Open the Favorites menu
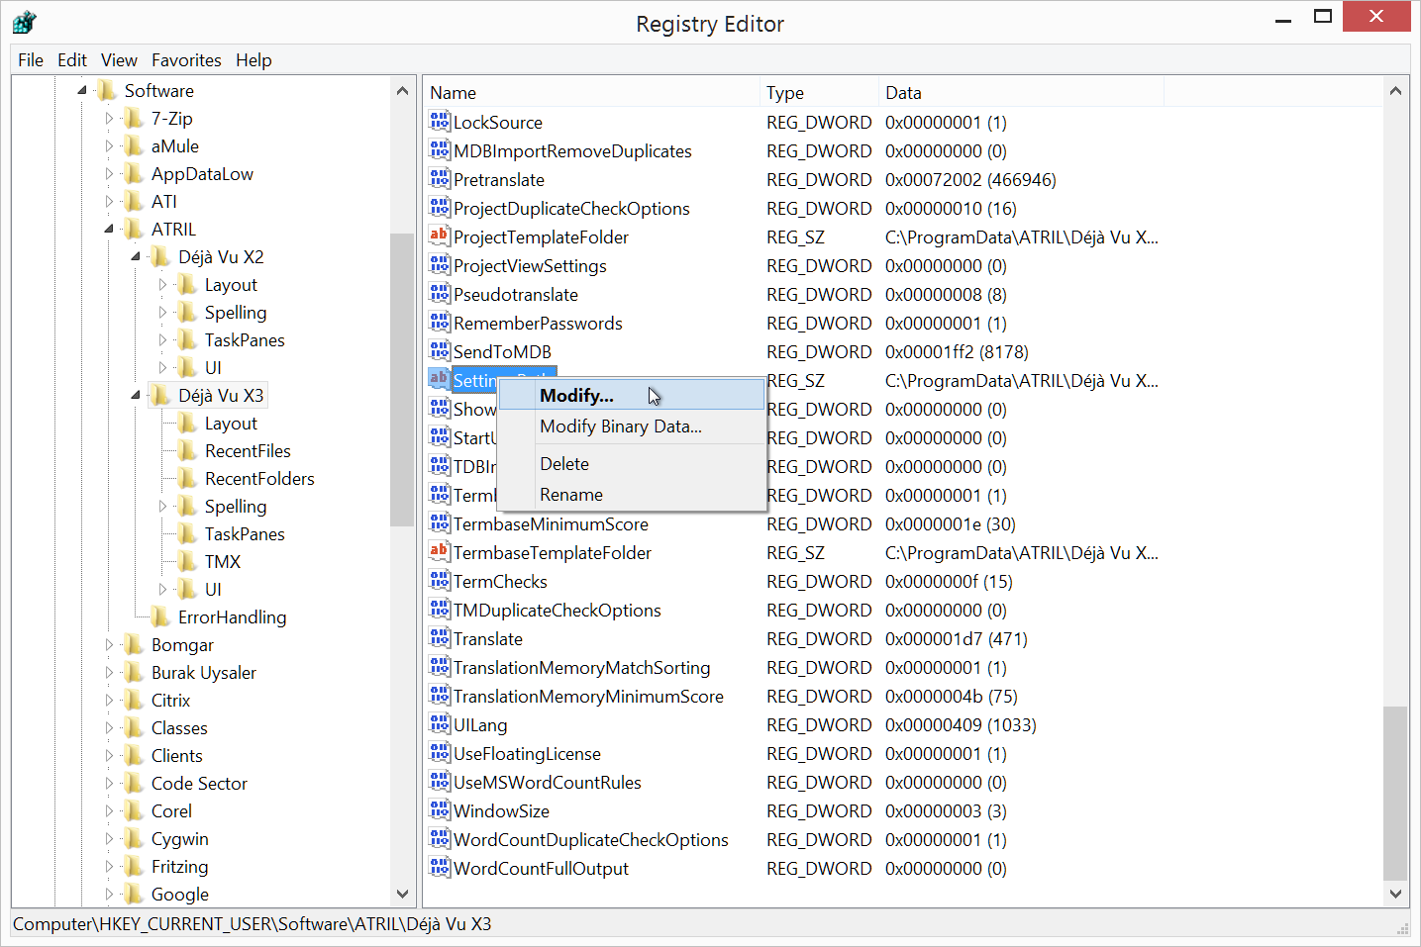Image resolution: width=1421 pixels, height=947 pixels. coord(186,60)
